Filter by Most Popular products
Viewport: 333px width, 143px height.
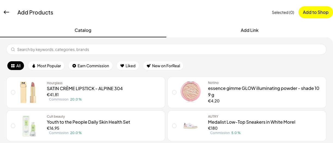(x=46, y=66)
